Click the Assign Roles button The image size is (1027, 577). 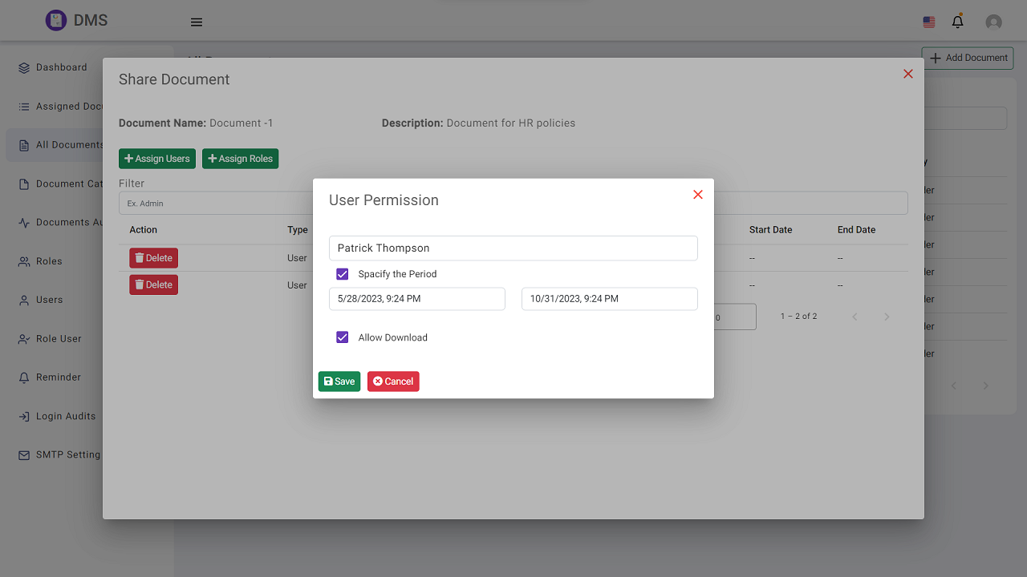click(x=240, y=159)
